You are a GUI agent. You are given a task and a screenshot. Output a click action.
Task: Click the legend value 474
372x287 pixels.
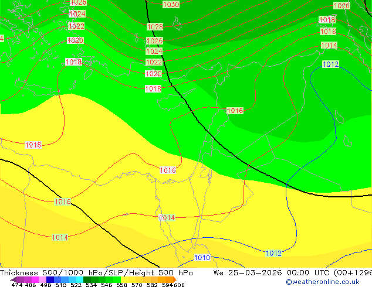tap(17, 285)
